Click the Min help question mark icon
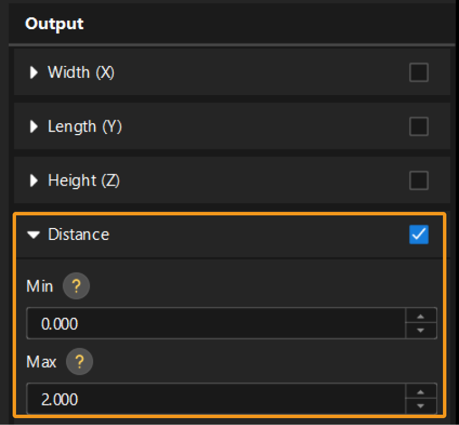 (x=76, y=286)
